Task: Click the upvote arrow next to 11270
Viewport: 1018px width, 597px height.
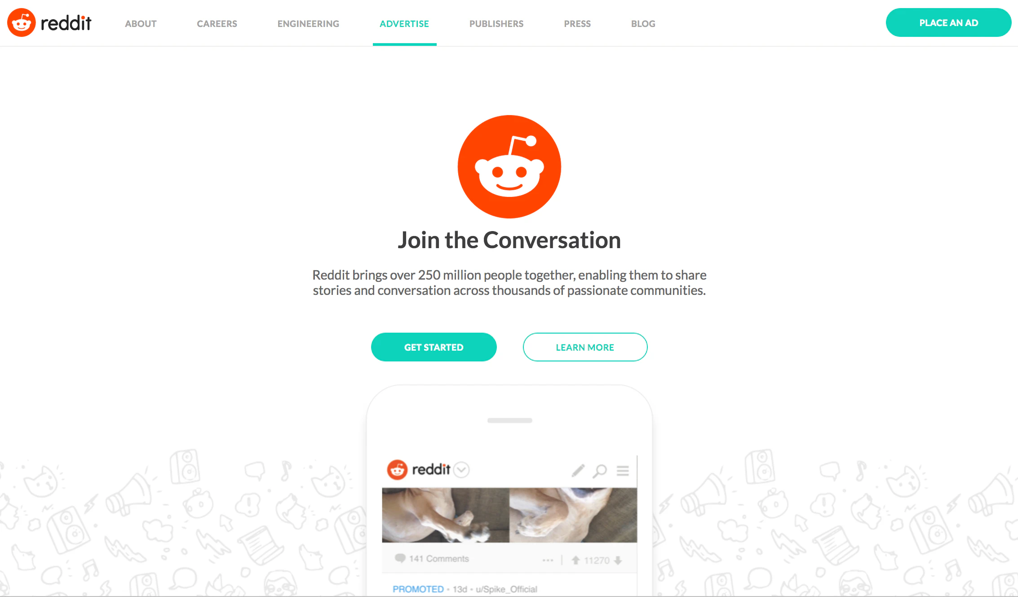Action: [x=576, y=560]
